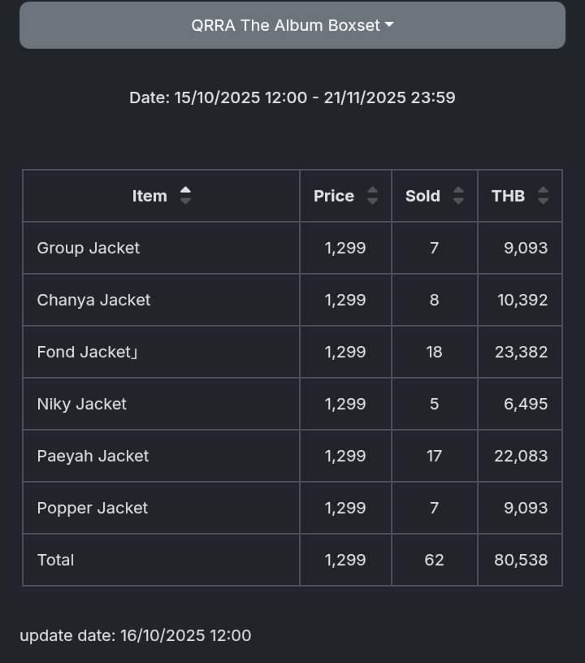Click the THB column header label
The image size is (585, 663).
tap(508, 196)
